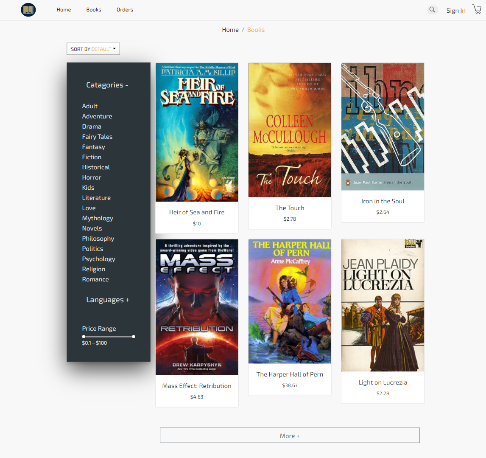The width and height of the screenshot is (486, 458).
Task: Open the search magnifier icon
Action: 432,10
